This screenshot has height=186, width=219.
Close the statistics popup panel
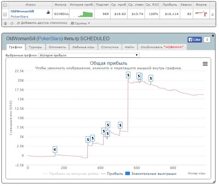pyautogui.click(x=213, y=35)
